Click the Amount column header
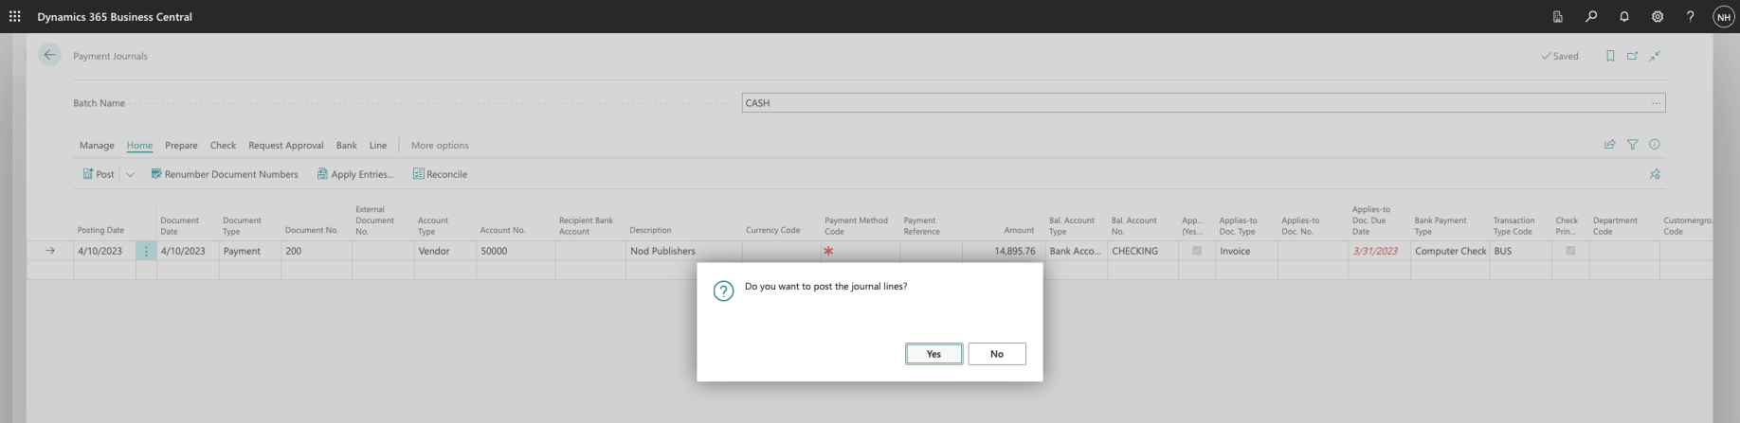 click(1020, 230)
